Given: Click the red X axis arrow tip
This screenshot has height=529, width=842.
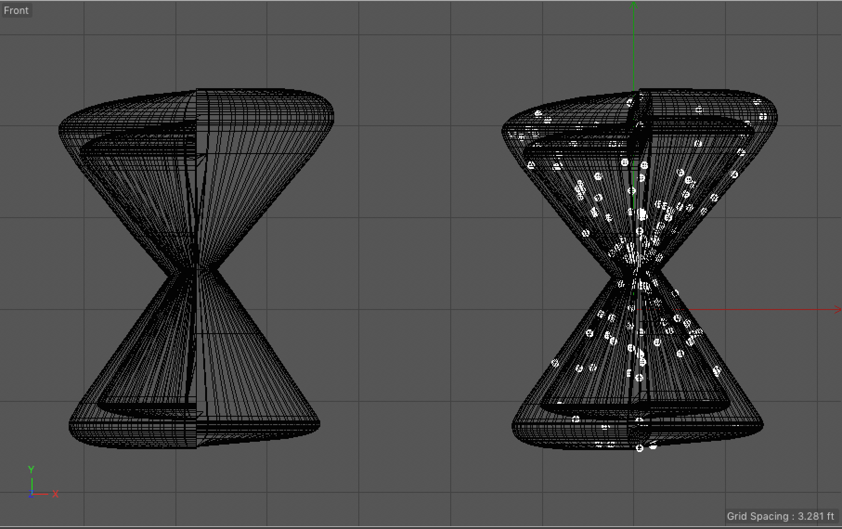Looking at the screenshot, I should (837, 310).
